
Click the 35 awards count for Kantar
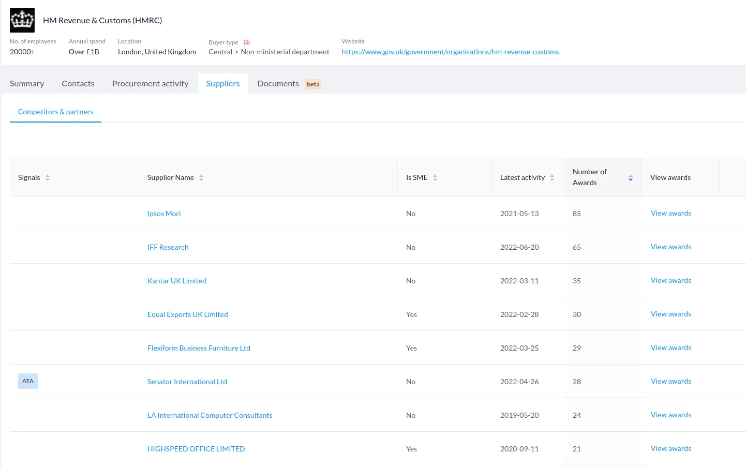pyautogui.click(x=577, y=281)
